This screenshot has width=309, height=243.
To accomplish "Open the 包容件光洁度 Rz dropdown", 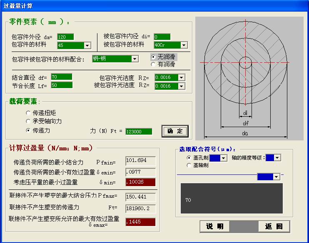I will (x=181, y=77).
